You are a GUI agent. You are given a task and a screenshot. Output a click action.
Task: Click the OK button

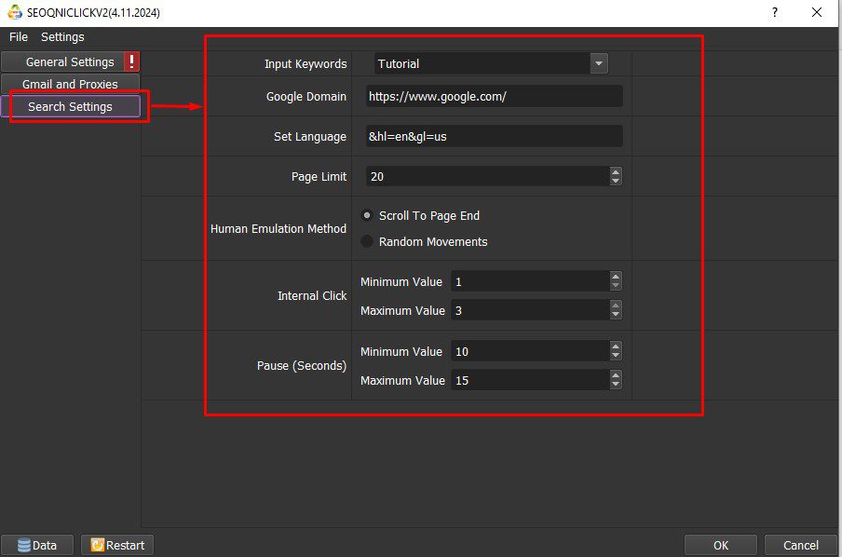tap(721, 545)
